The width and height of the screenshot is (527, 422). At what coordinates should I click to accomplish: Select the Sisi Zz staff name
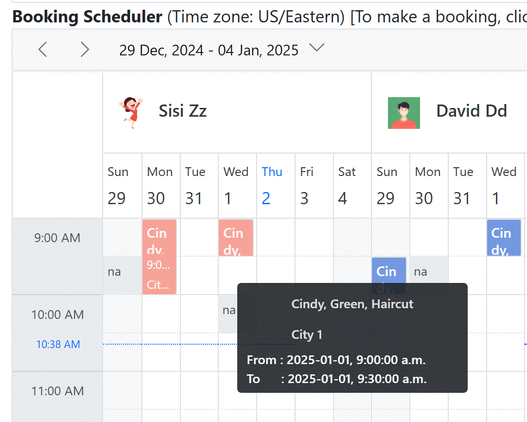click(182, 111)
